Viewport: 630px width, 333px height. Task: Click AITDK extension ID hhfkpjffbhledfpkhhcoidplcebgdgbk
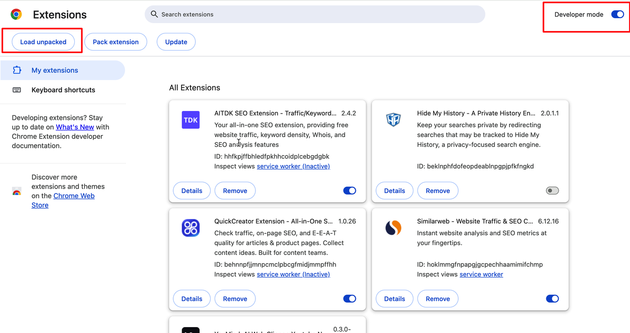click(x=272, y=156)
